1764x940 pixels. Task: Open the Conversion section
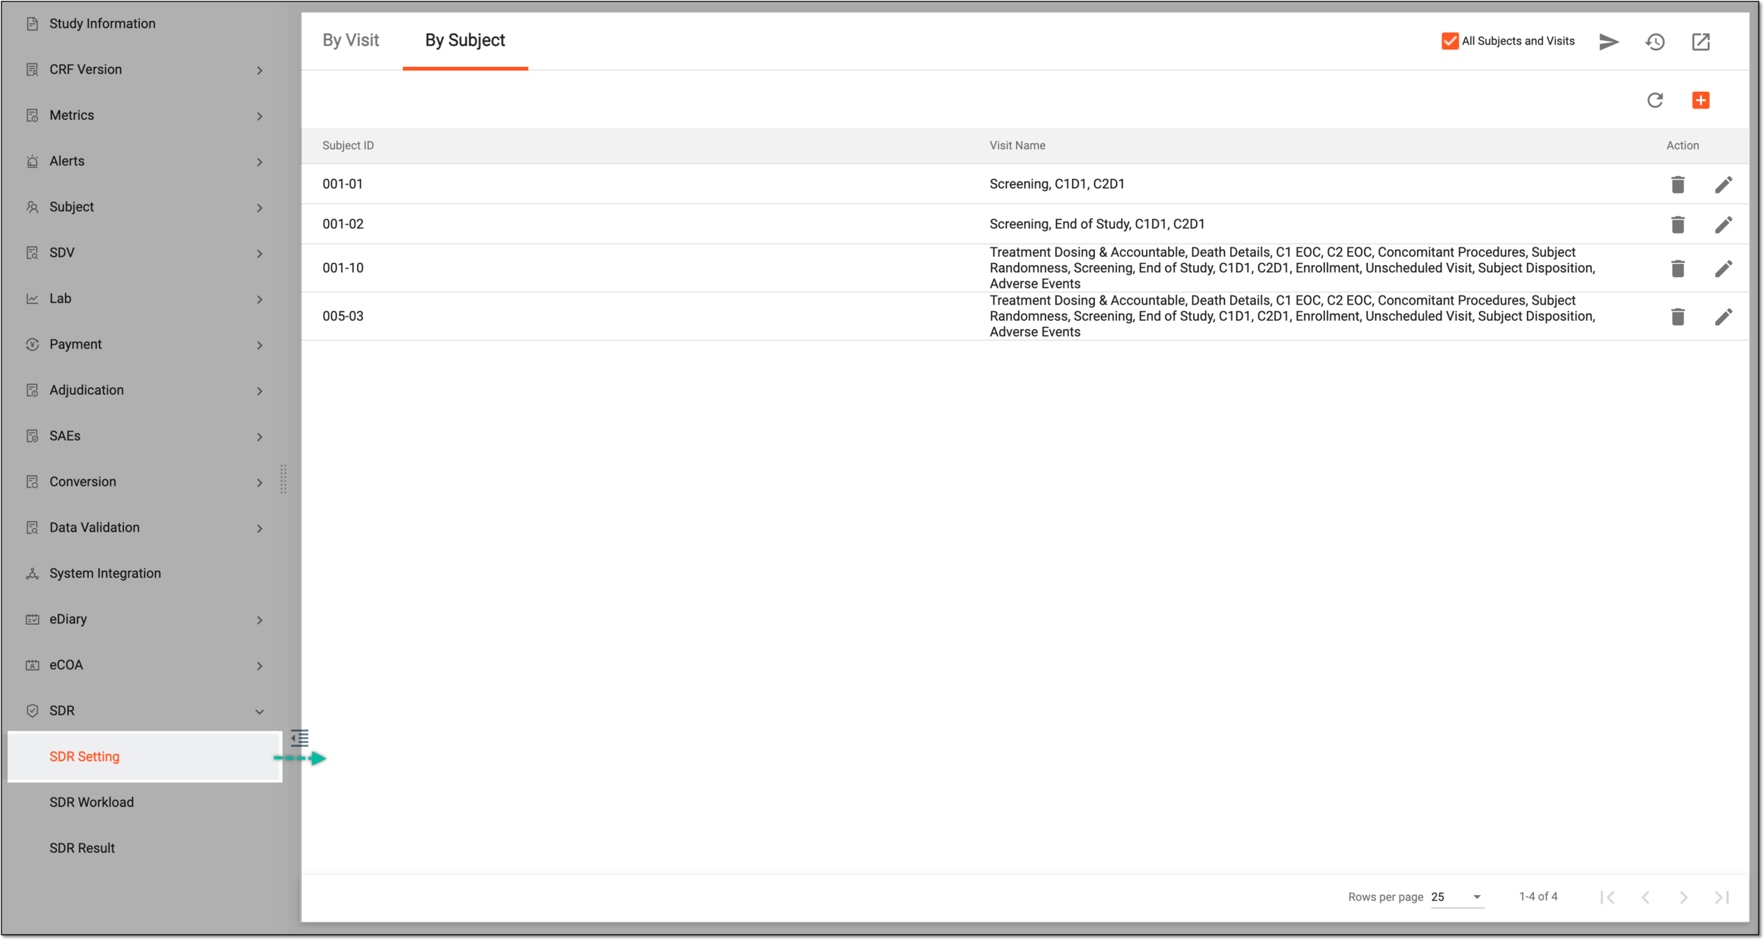point(83,482)
